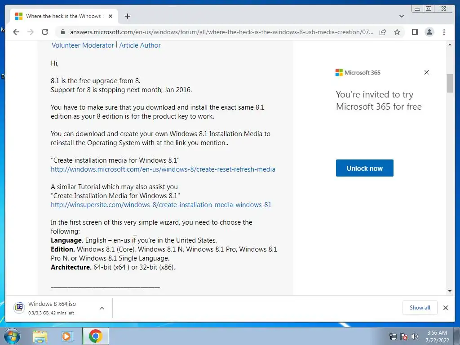The image size is (460, 345).
Task: Close the downloads bar
Action: tap(446, 307)
